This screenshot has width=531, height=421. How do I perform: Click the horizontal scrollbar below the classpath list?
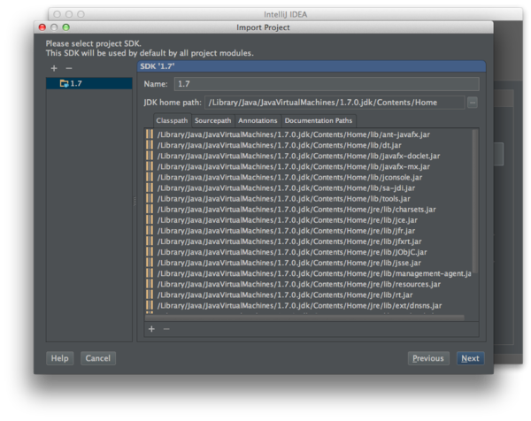click(304, 318)
